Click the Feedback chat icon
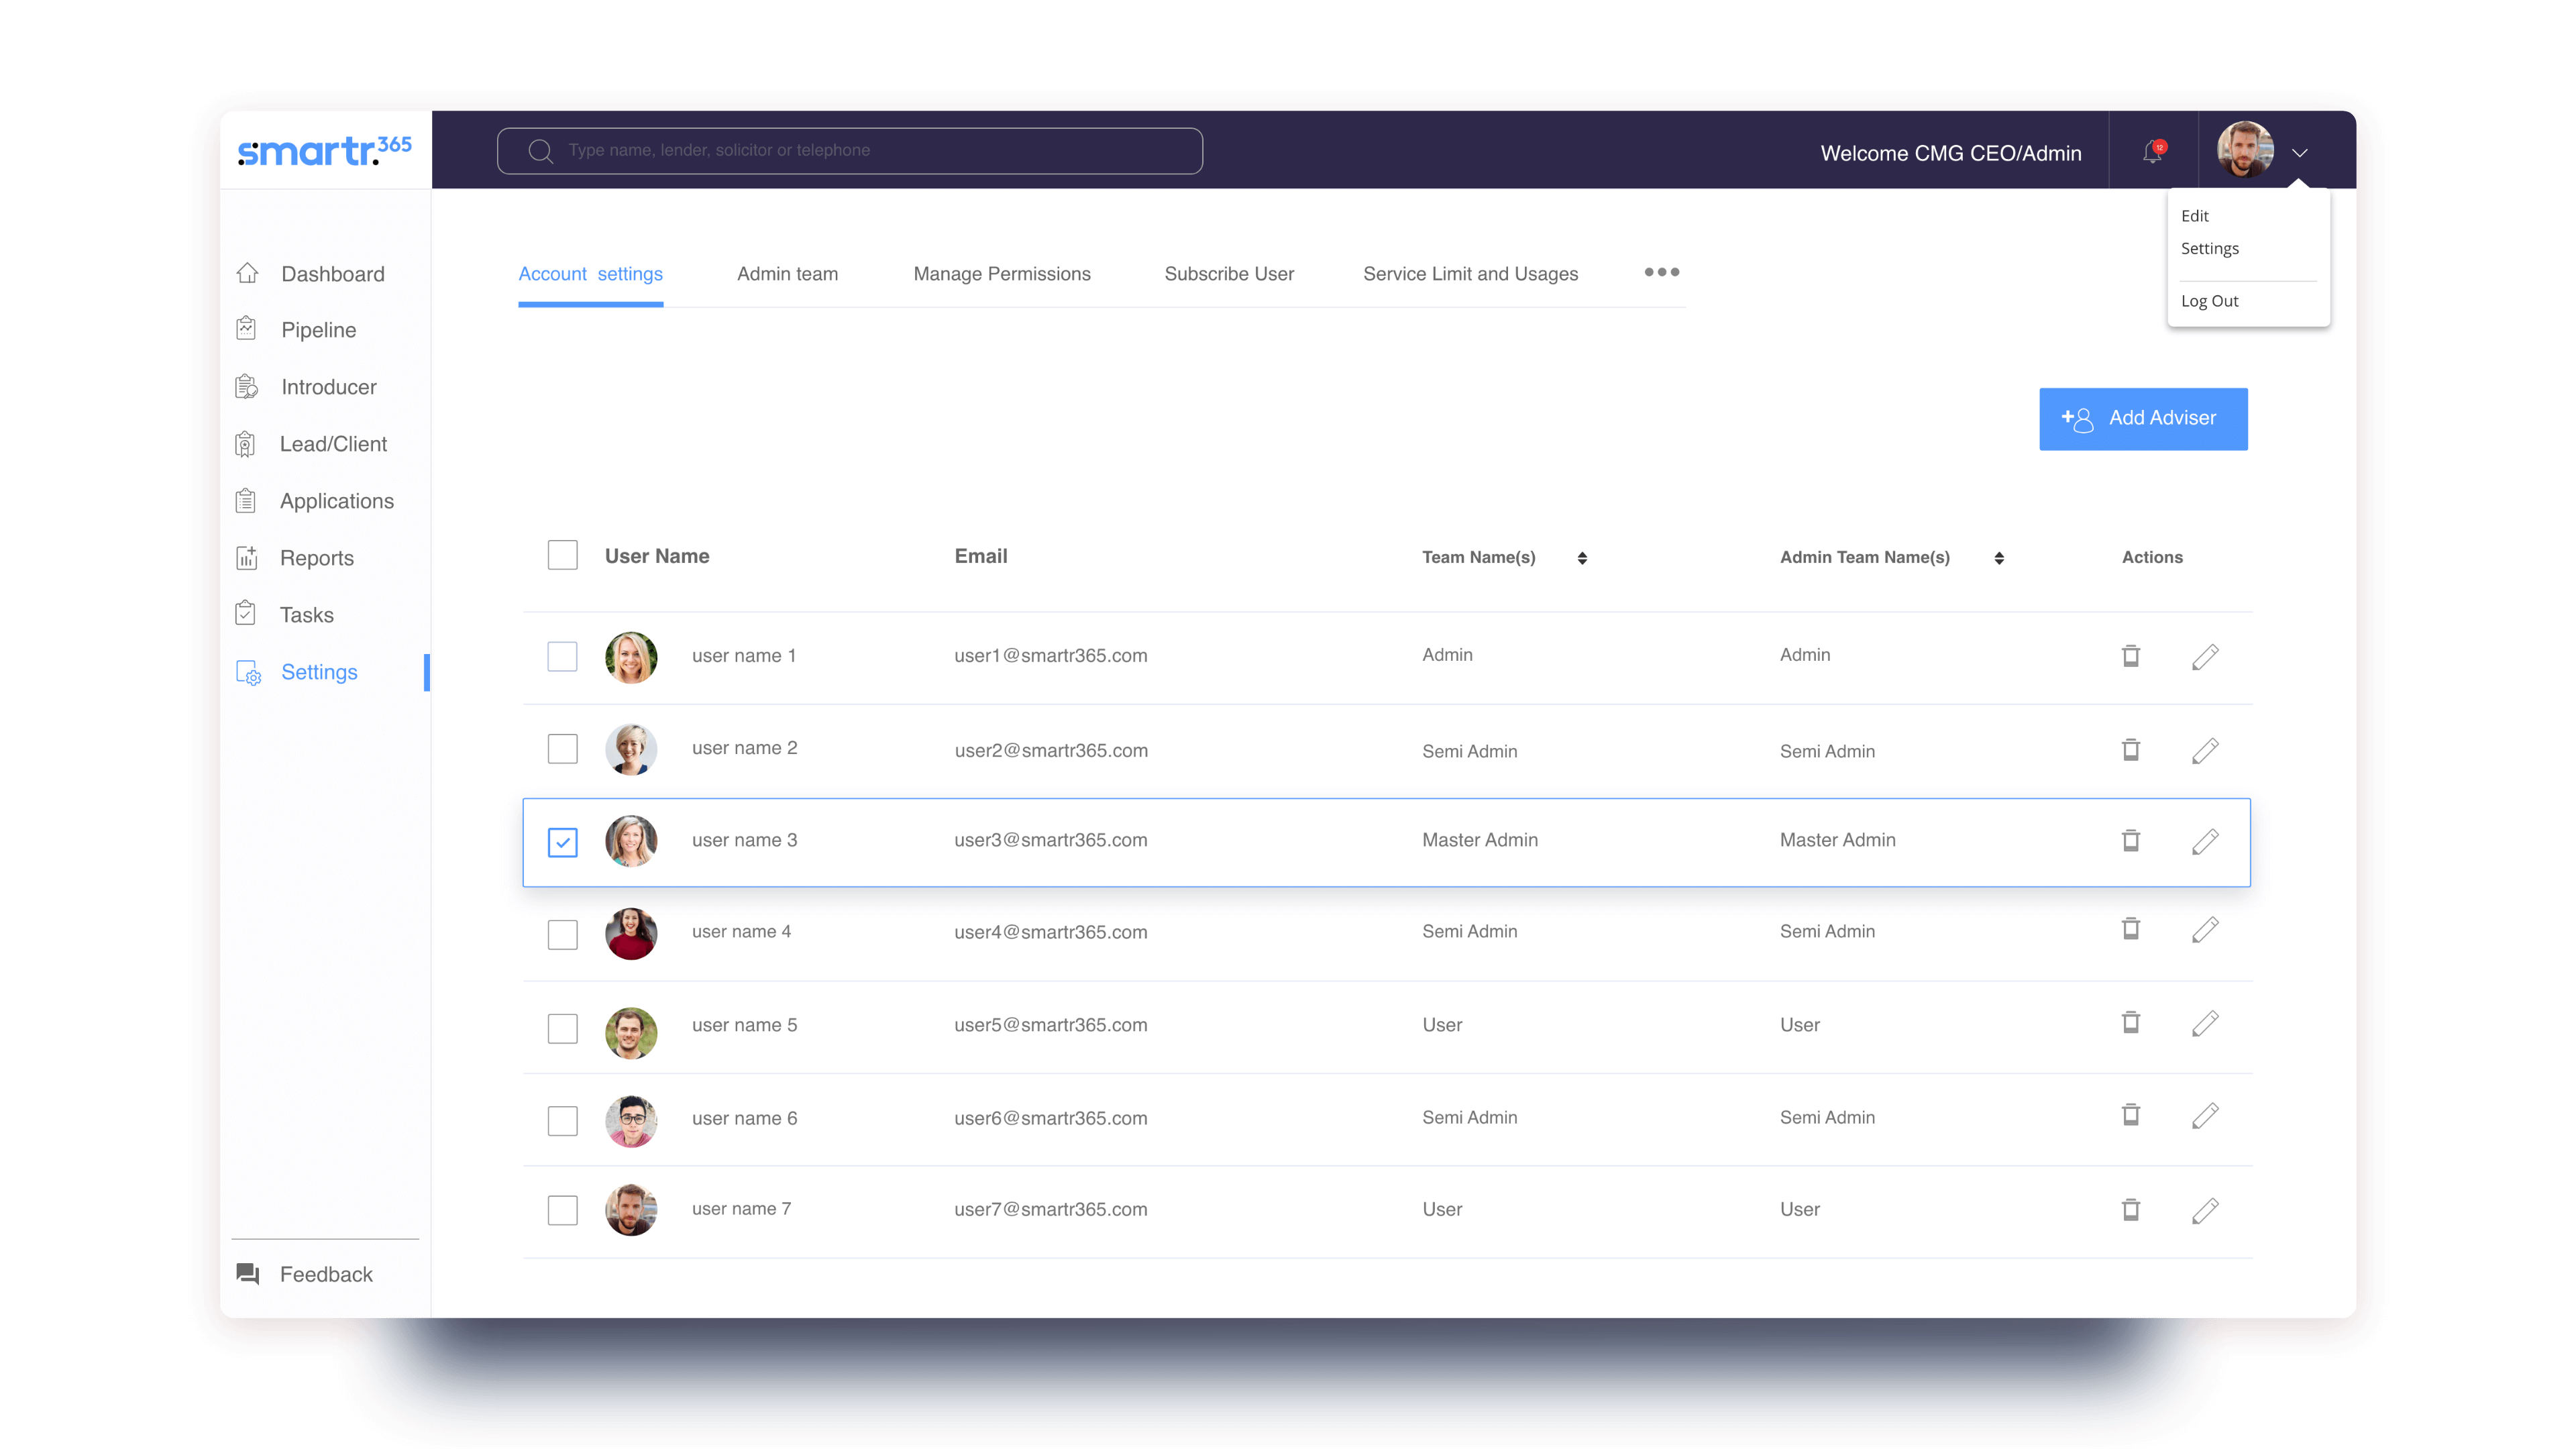 click(248, 1274)
